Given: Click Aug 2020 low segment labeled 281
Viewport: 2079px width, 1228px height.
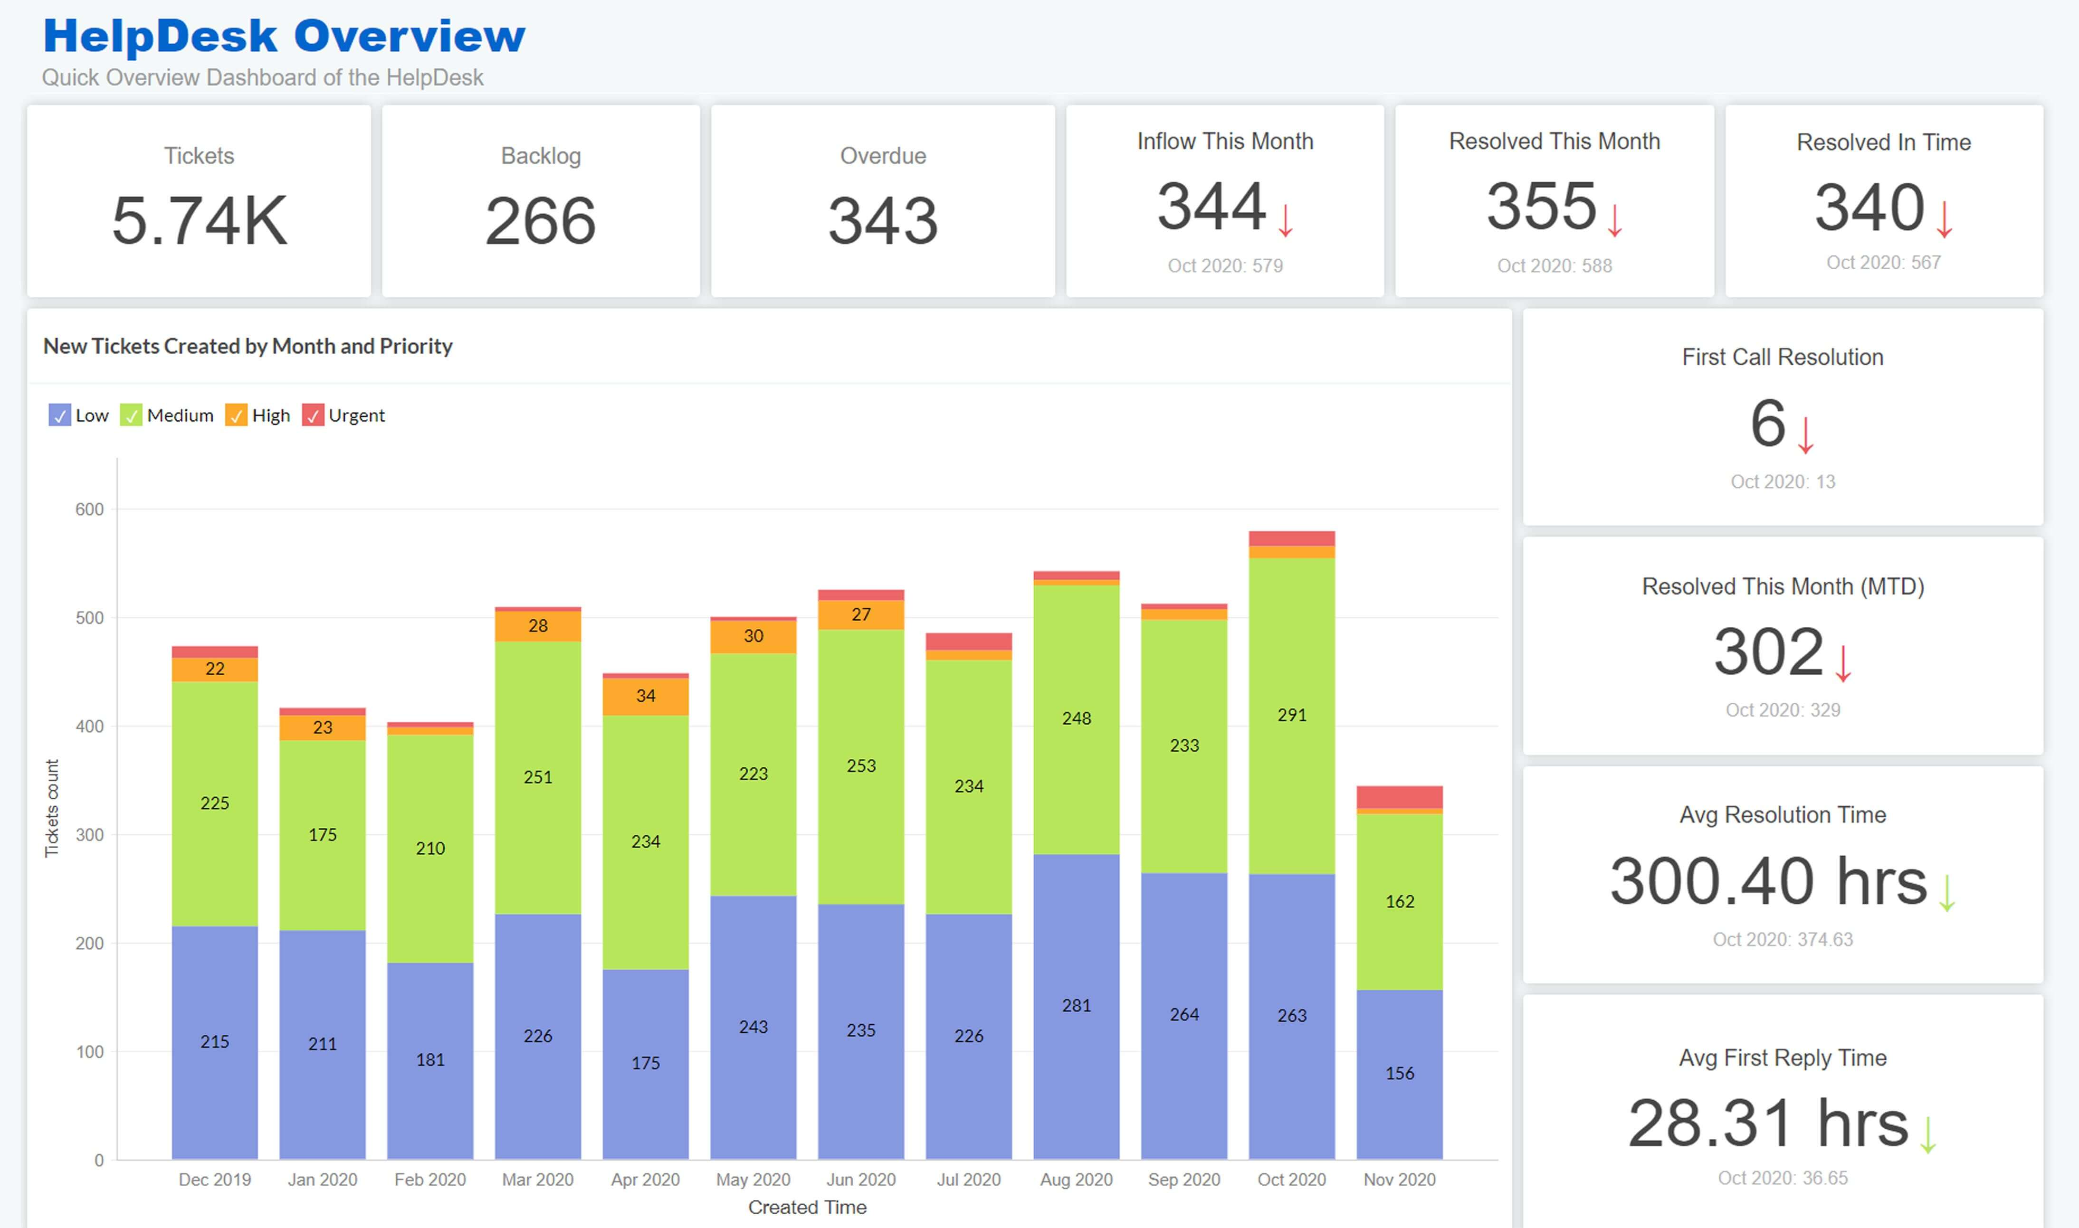Looking at the screenshot, I should (x=1076, y=1005).
